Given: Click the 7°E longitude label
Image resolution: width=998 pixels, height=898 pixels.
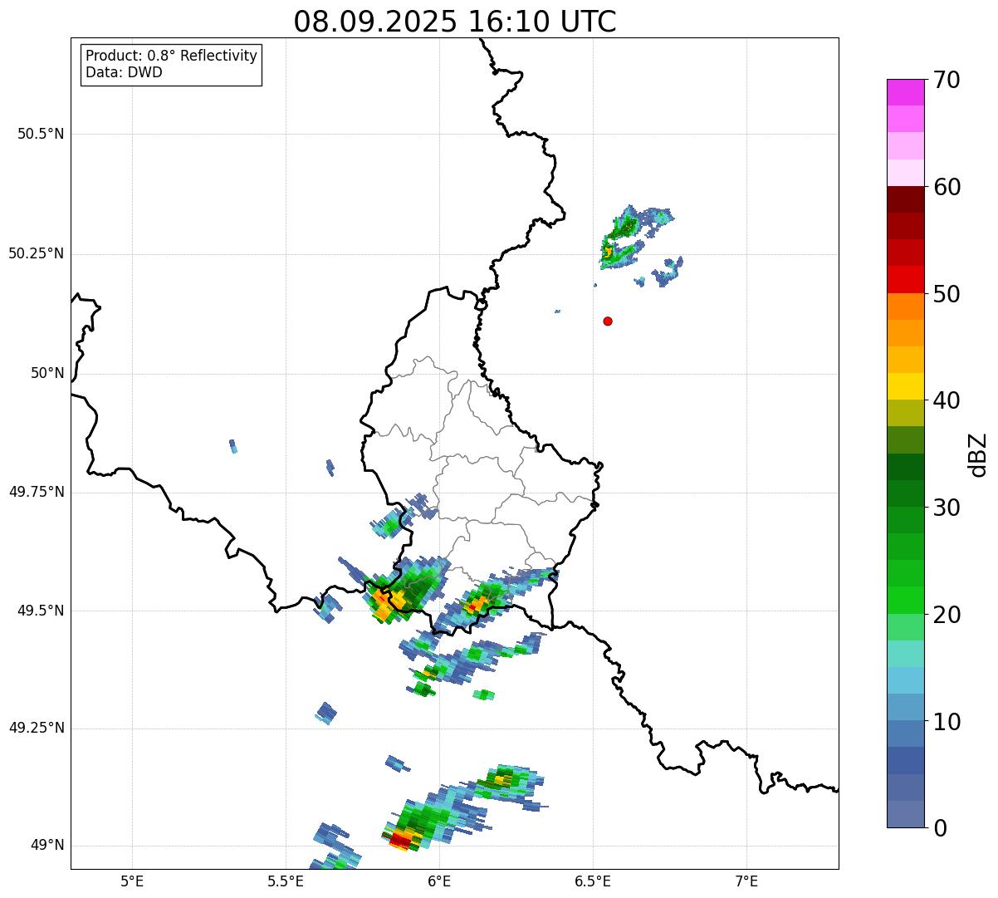Looking at the screenshot, I should point(746,881).
